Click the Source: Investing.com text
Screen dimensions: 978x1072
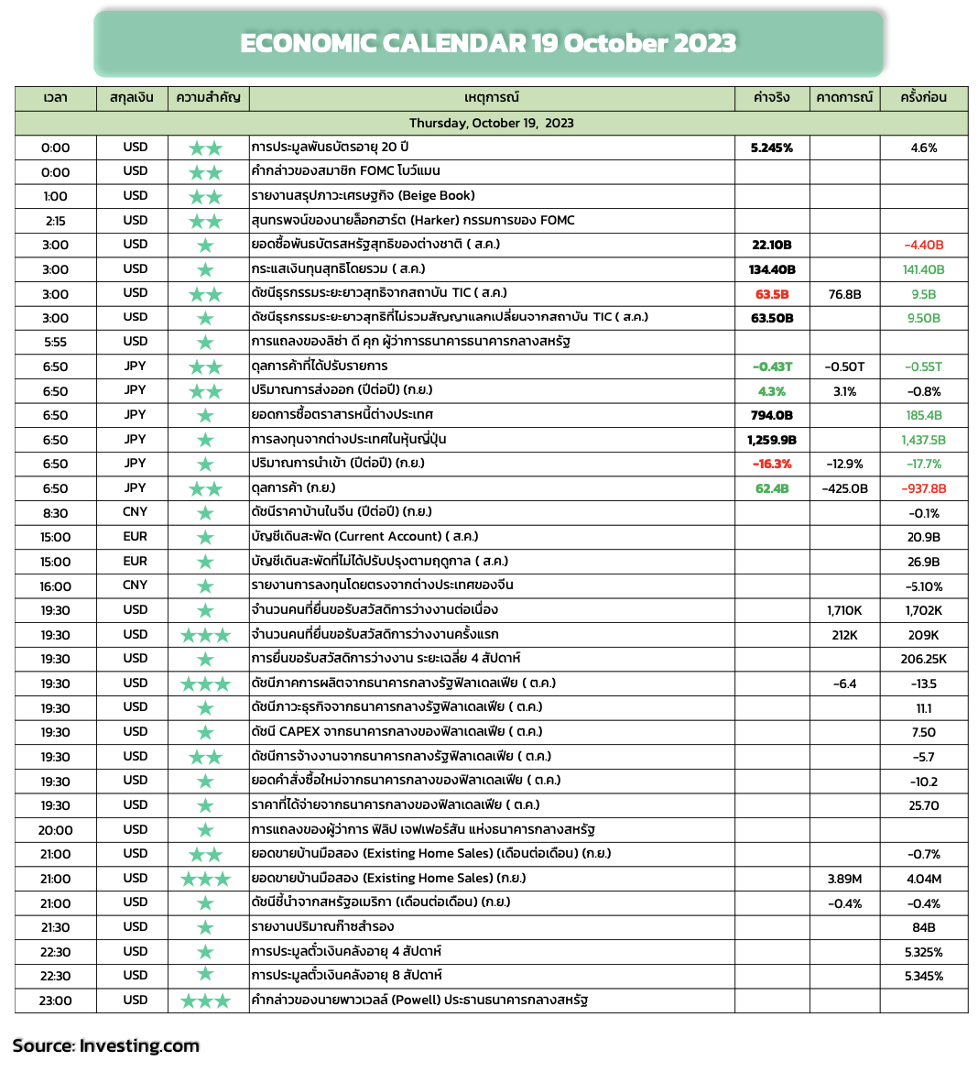pyautogui.click(x=106, y=1046)
